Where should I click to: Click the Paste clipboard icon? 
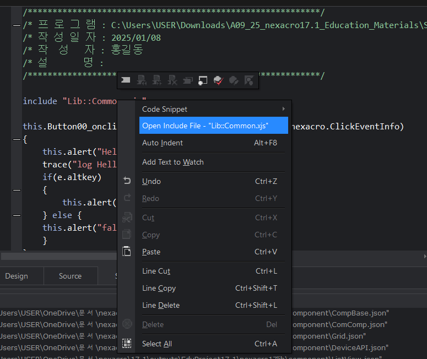tap(127, 251)
